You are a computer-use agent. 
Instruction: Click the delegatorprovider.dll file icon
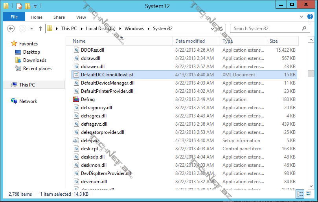tap(76, 132)
